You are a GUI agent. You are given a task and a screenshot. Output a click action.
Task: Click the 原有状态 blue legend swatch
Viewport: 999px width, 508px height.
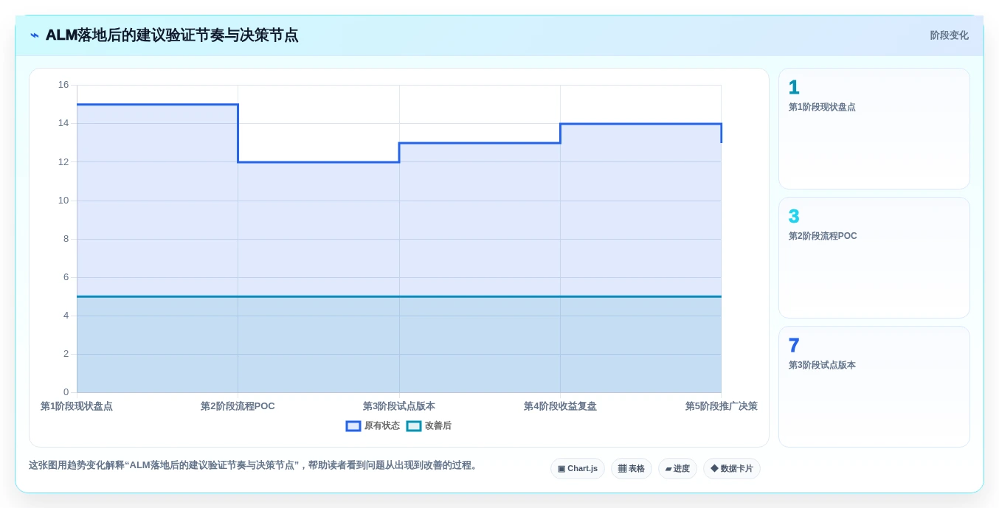(353, 426)
